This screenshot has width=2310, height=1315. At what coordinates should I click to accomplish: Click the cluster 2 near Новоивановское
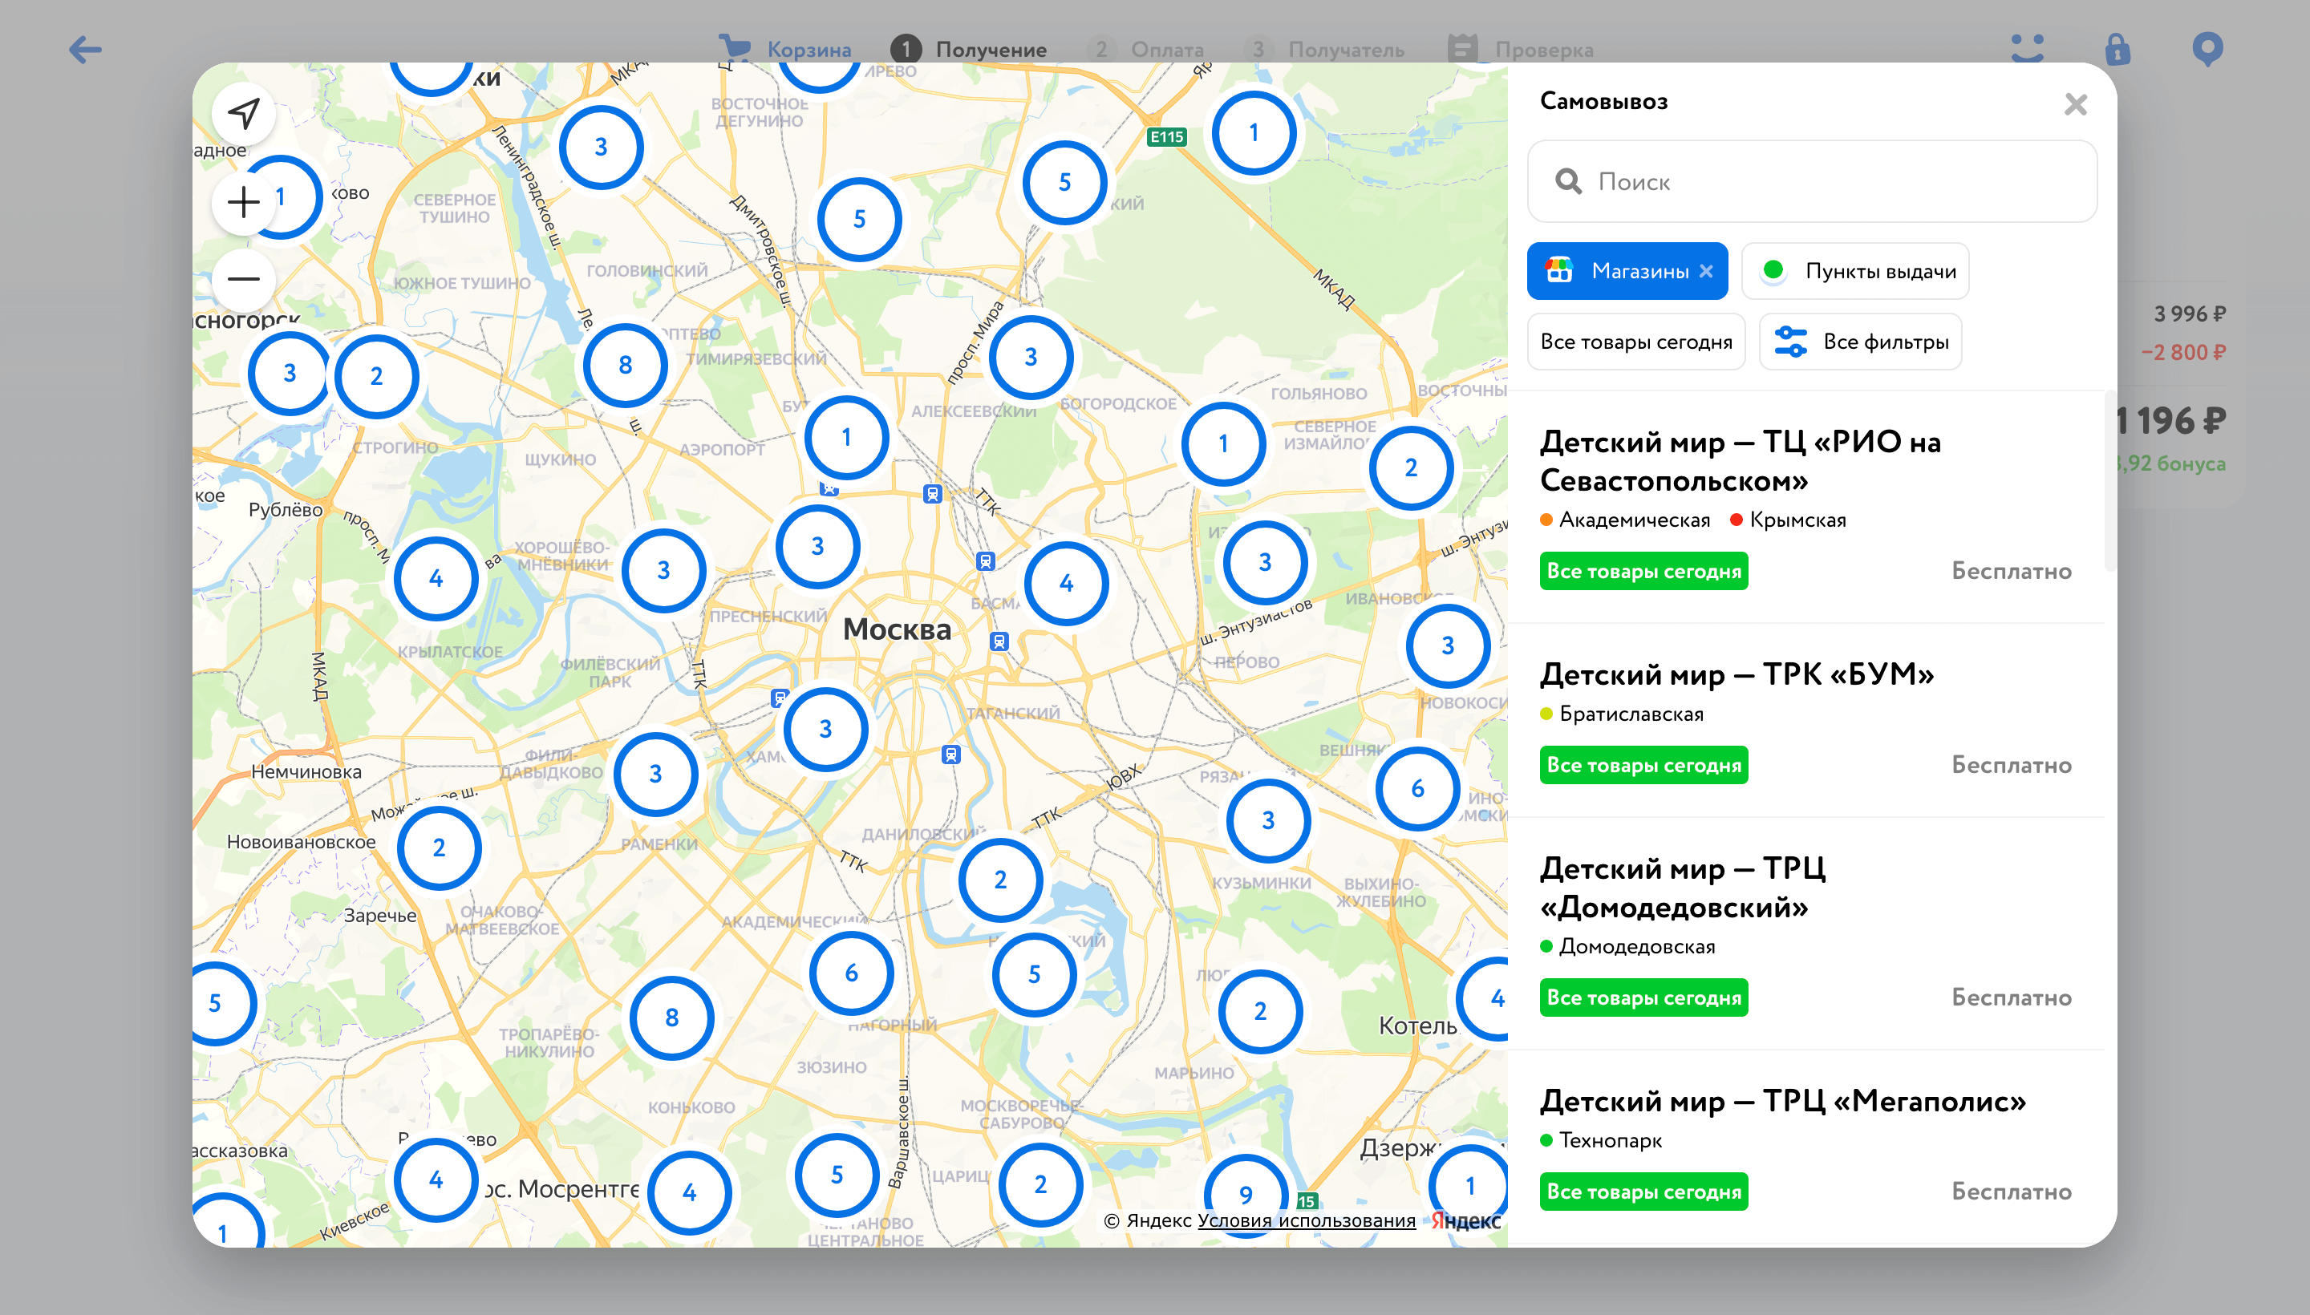coord(439,848)
